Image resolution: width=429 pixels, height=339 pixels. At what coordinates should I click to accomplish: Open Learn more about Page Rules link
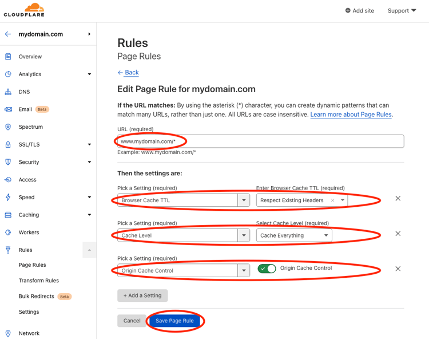pyautogui.click(x=351, y=115)
